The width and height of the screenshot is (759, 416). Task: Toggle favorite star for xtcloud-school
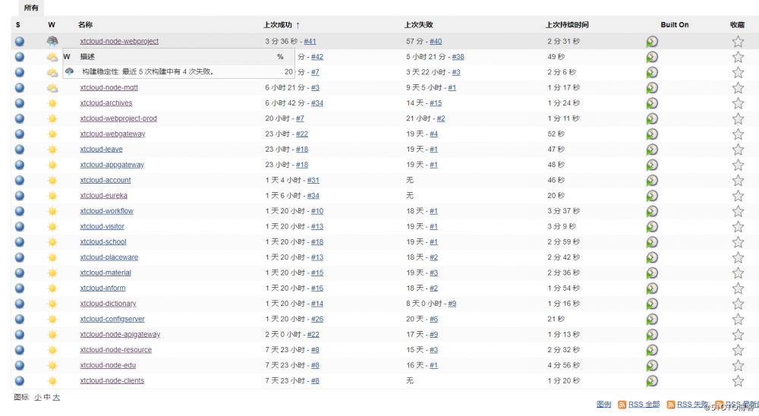[738, 242]
